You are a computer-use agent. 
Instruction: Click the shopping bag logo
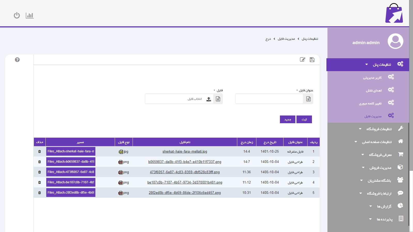coord(394,13)
